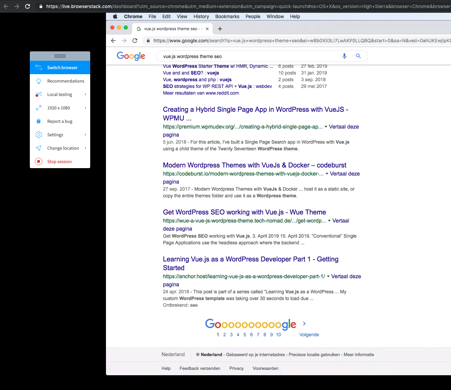This screenshot has height=390, width=451.
Task: Close the vue.js wordpress theme seo tab
Action: tap(207, 29)
